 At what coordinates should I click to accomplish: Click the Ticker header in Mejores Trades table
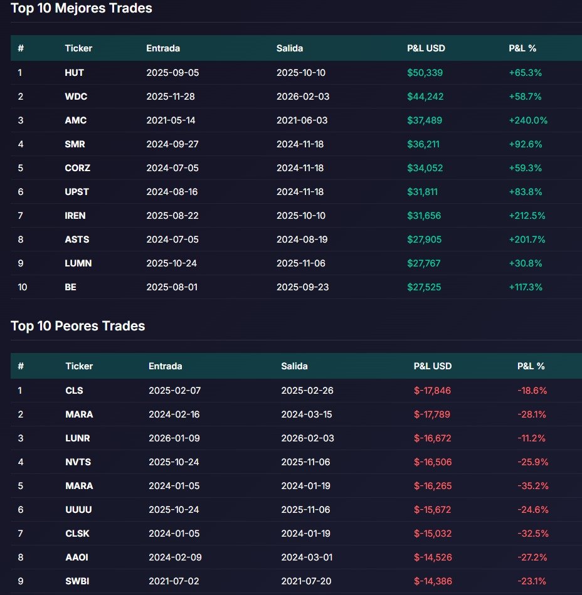point(78,48)
